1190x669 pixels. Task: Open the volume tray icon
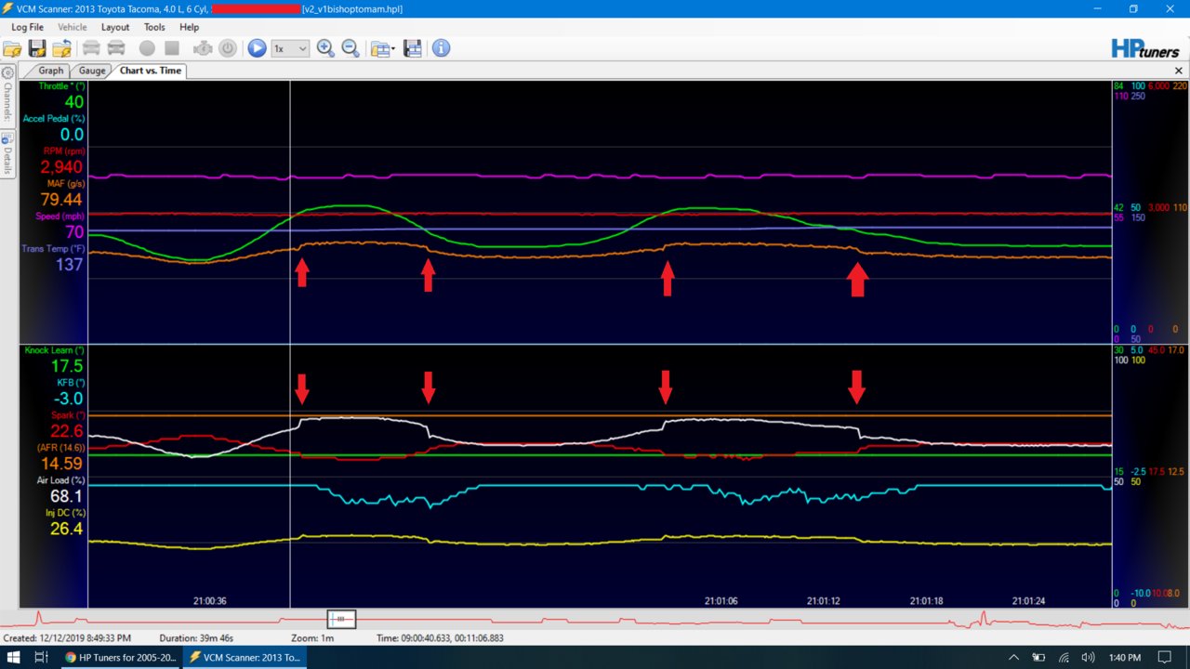tap(1088, 657)
